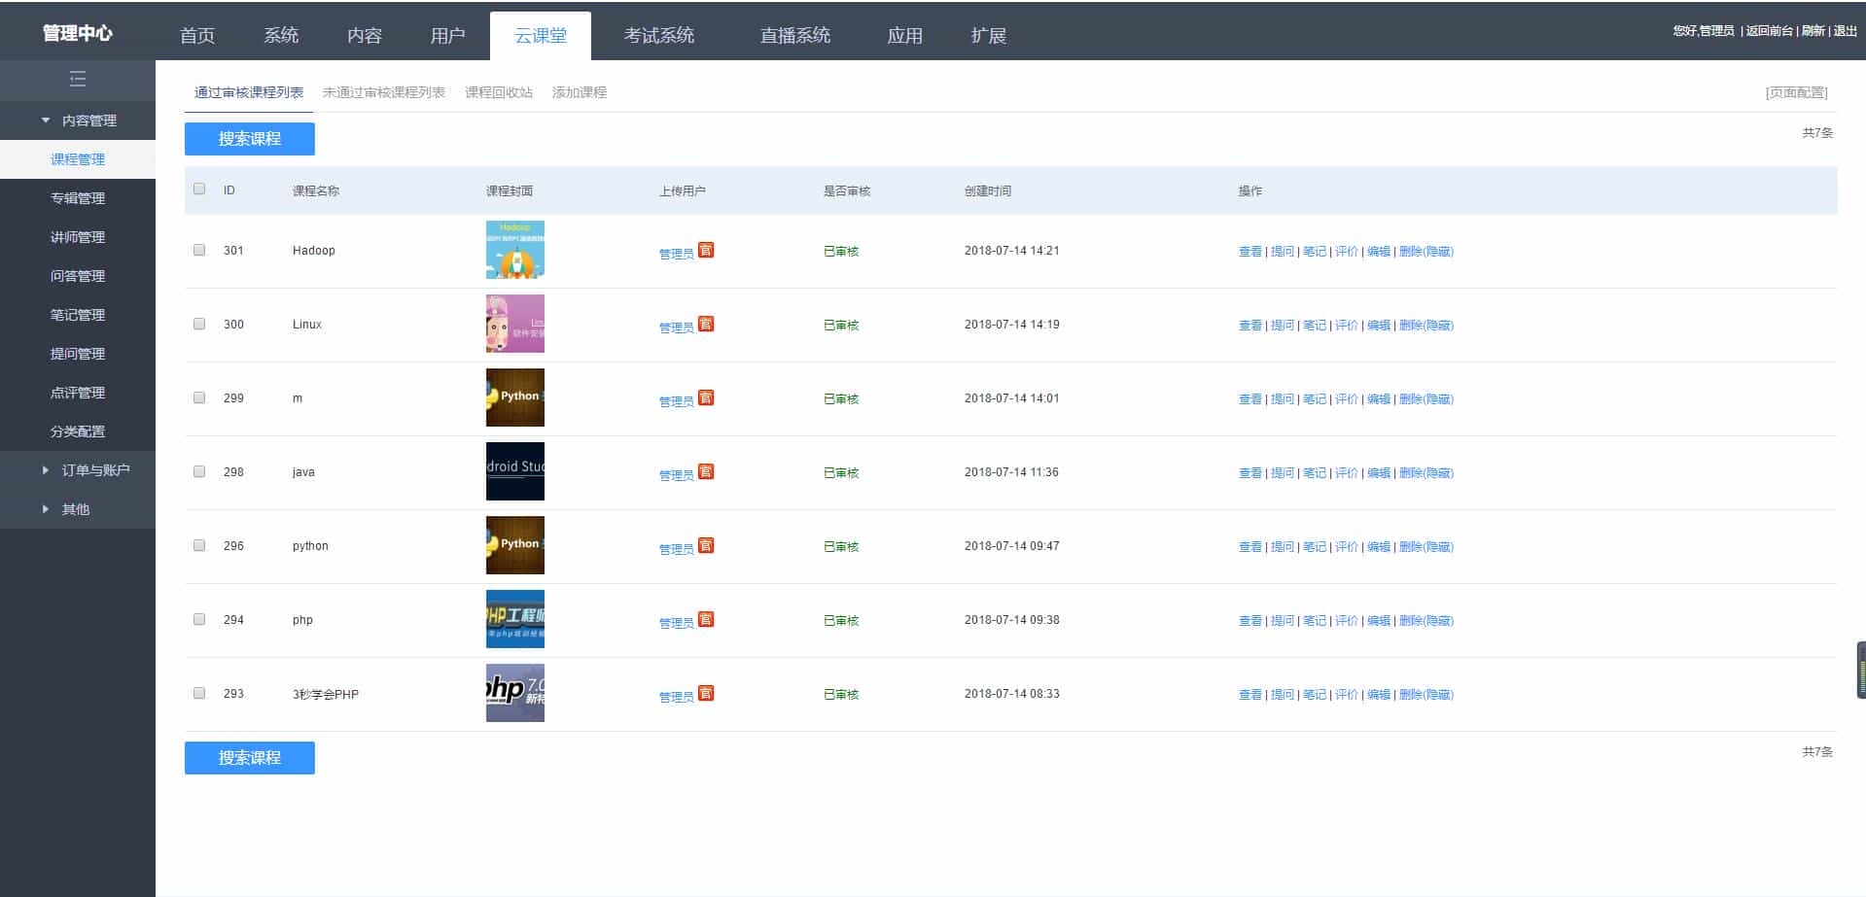Click the red official badge in php row
Viewport: 1866px width, 897px height.
click(706, 619)
